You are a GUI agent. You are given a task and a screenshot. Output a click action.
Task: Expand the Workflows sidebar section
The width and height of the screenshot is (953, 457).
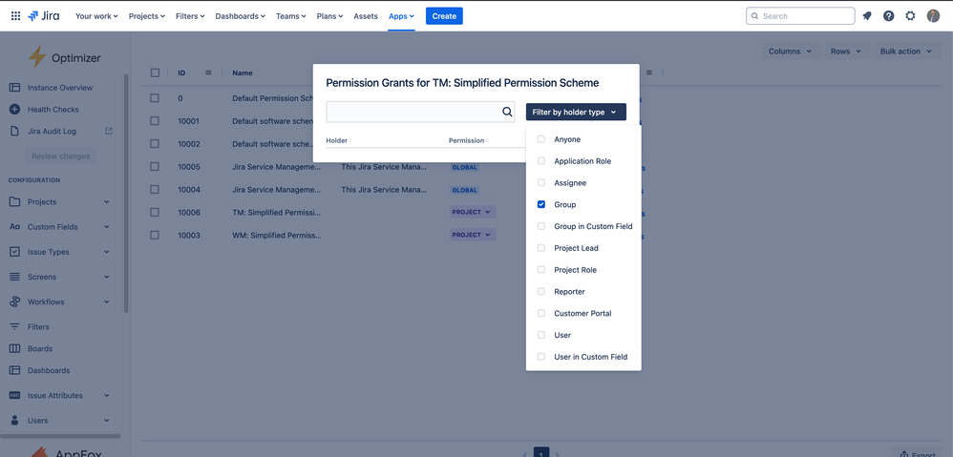pos(106,301)
